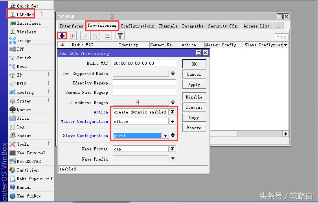
Task: Expand Hw. Supported Modes field arrows
Action: pos(173,73)
